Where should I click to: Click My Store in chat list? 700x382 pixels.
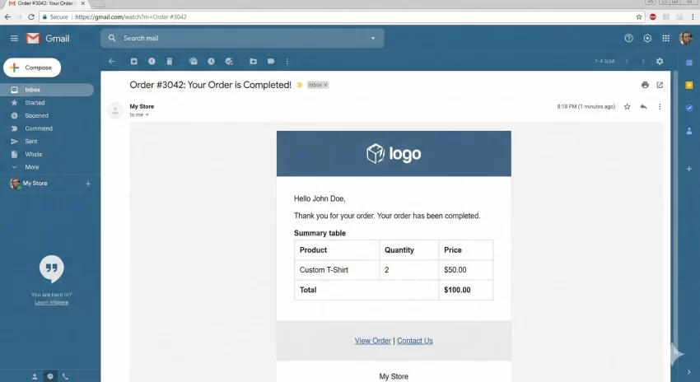[35, 184]
